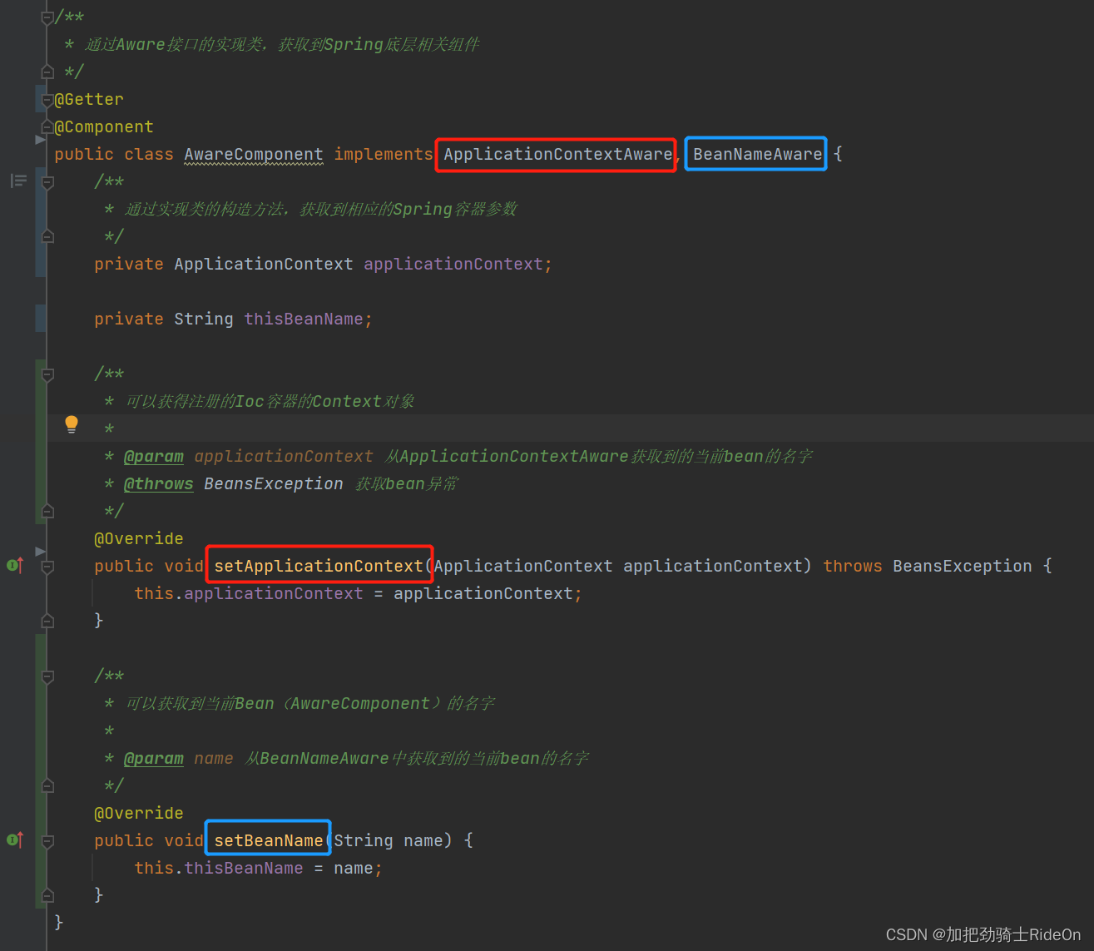The image size is (1094, 951).
Task: Click String type in the thisBeanName field
Action: pos(204,319)
